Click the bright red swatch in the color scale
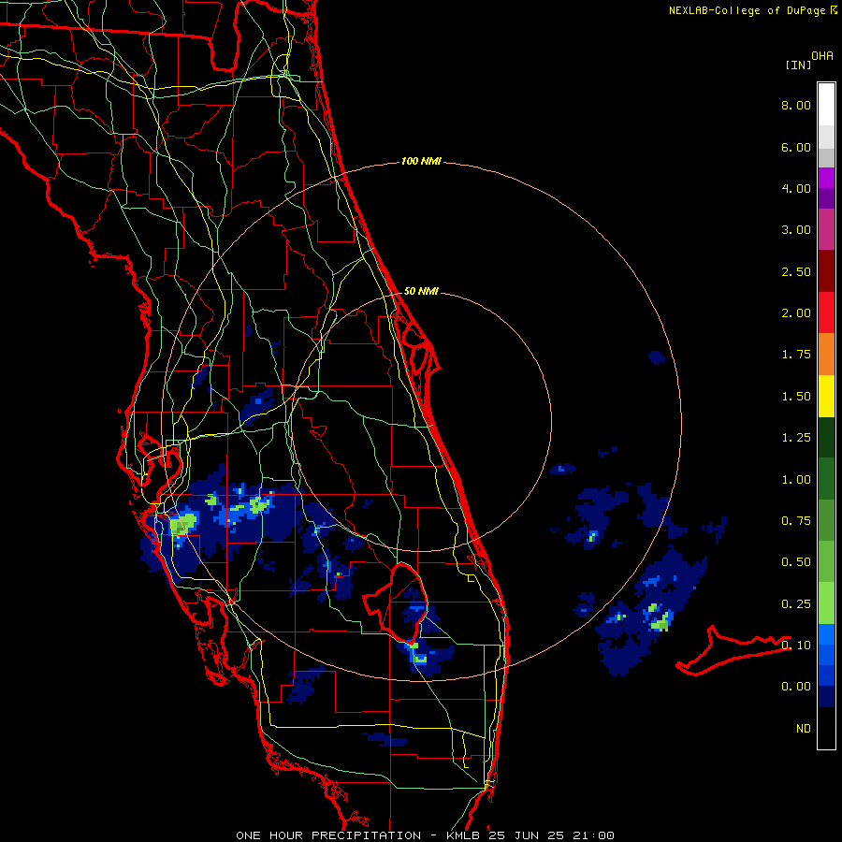Image resolution: width=842 pixels, height=842 pixels. click(826, 312)
